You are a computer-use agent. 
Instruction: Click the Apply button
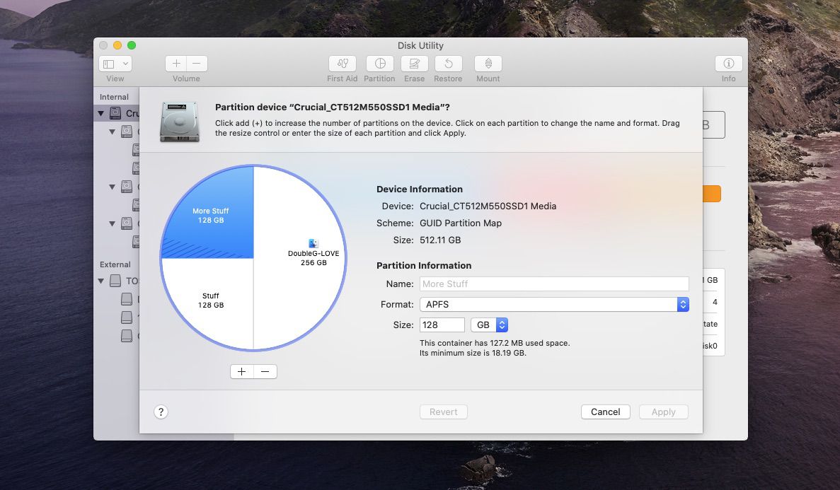[663, 412]
